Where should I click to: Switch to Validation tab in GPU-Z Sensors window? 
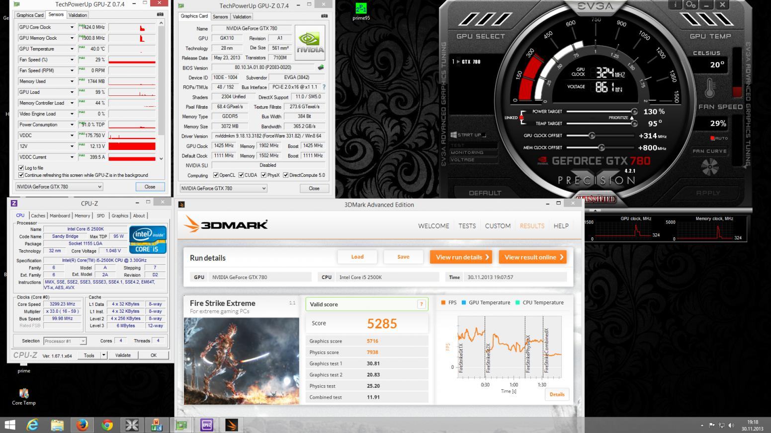pos(78,15)
